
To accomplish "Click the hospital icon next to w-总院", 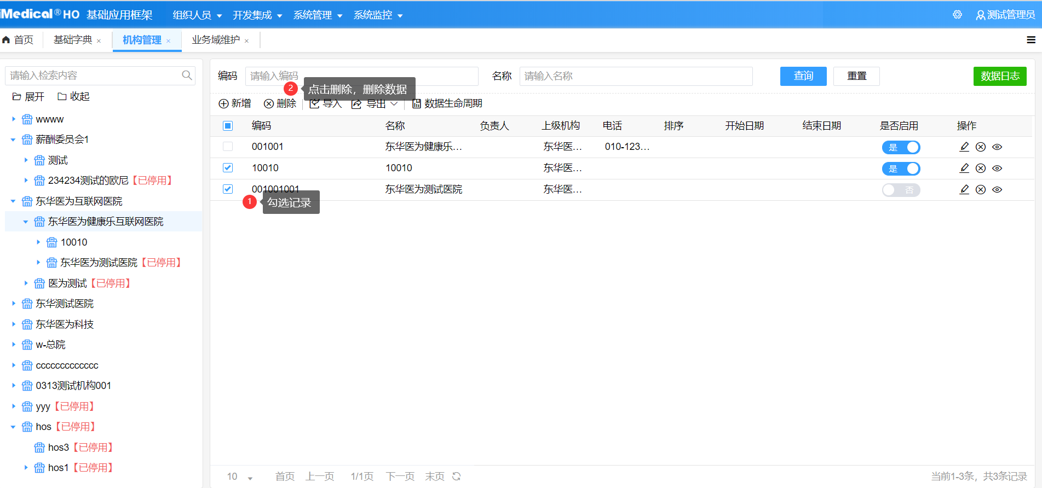I will click(x=27, y=345).
